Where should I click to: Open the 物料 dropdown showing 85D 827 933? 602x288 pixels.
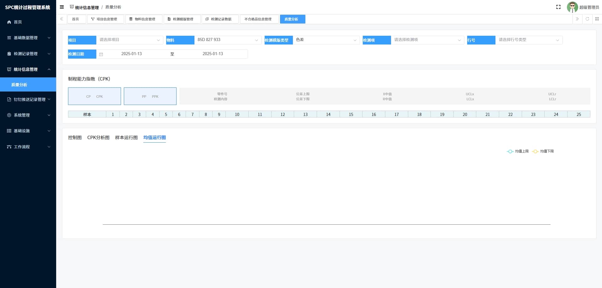(228, 40)
